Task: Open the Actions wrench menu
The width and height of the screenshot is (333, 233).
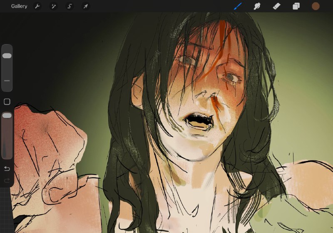Action: pyautogui.click(x=37, y=6)
